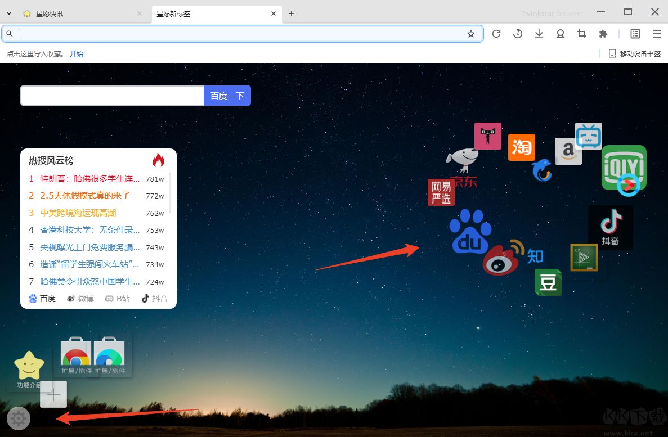This screenshot has width=668, height=437.
Task: Open the hamburger main menu
Action: pos(657,34)
